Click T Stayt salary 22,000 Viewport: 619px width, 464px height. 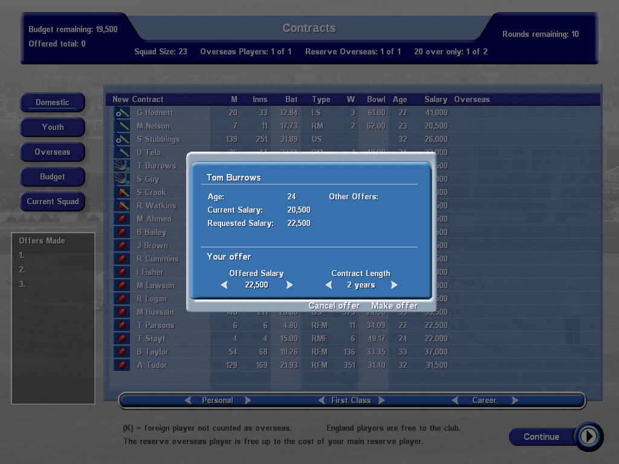point(436,338)
